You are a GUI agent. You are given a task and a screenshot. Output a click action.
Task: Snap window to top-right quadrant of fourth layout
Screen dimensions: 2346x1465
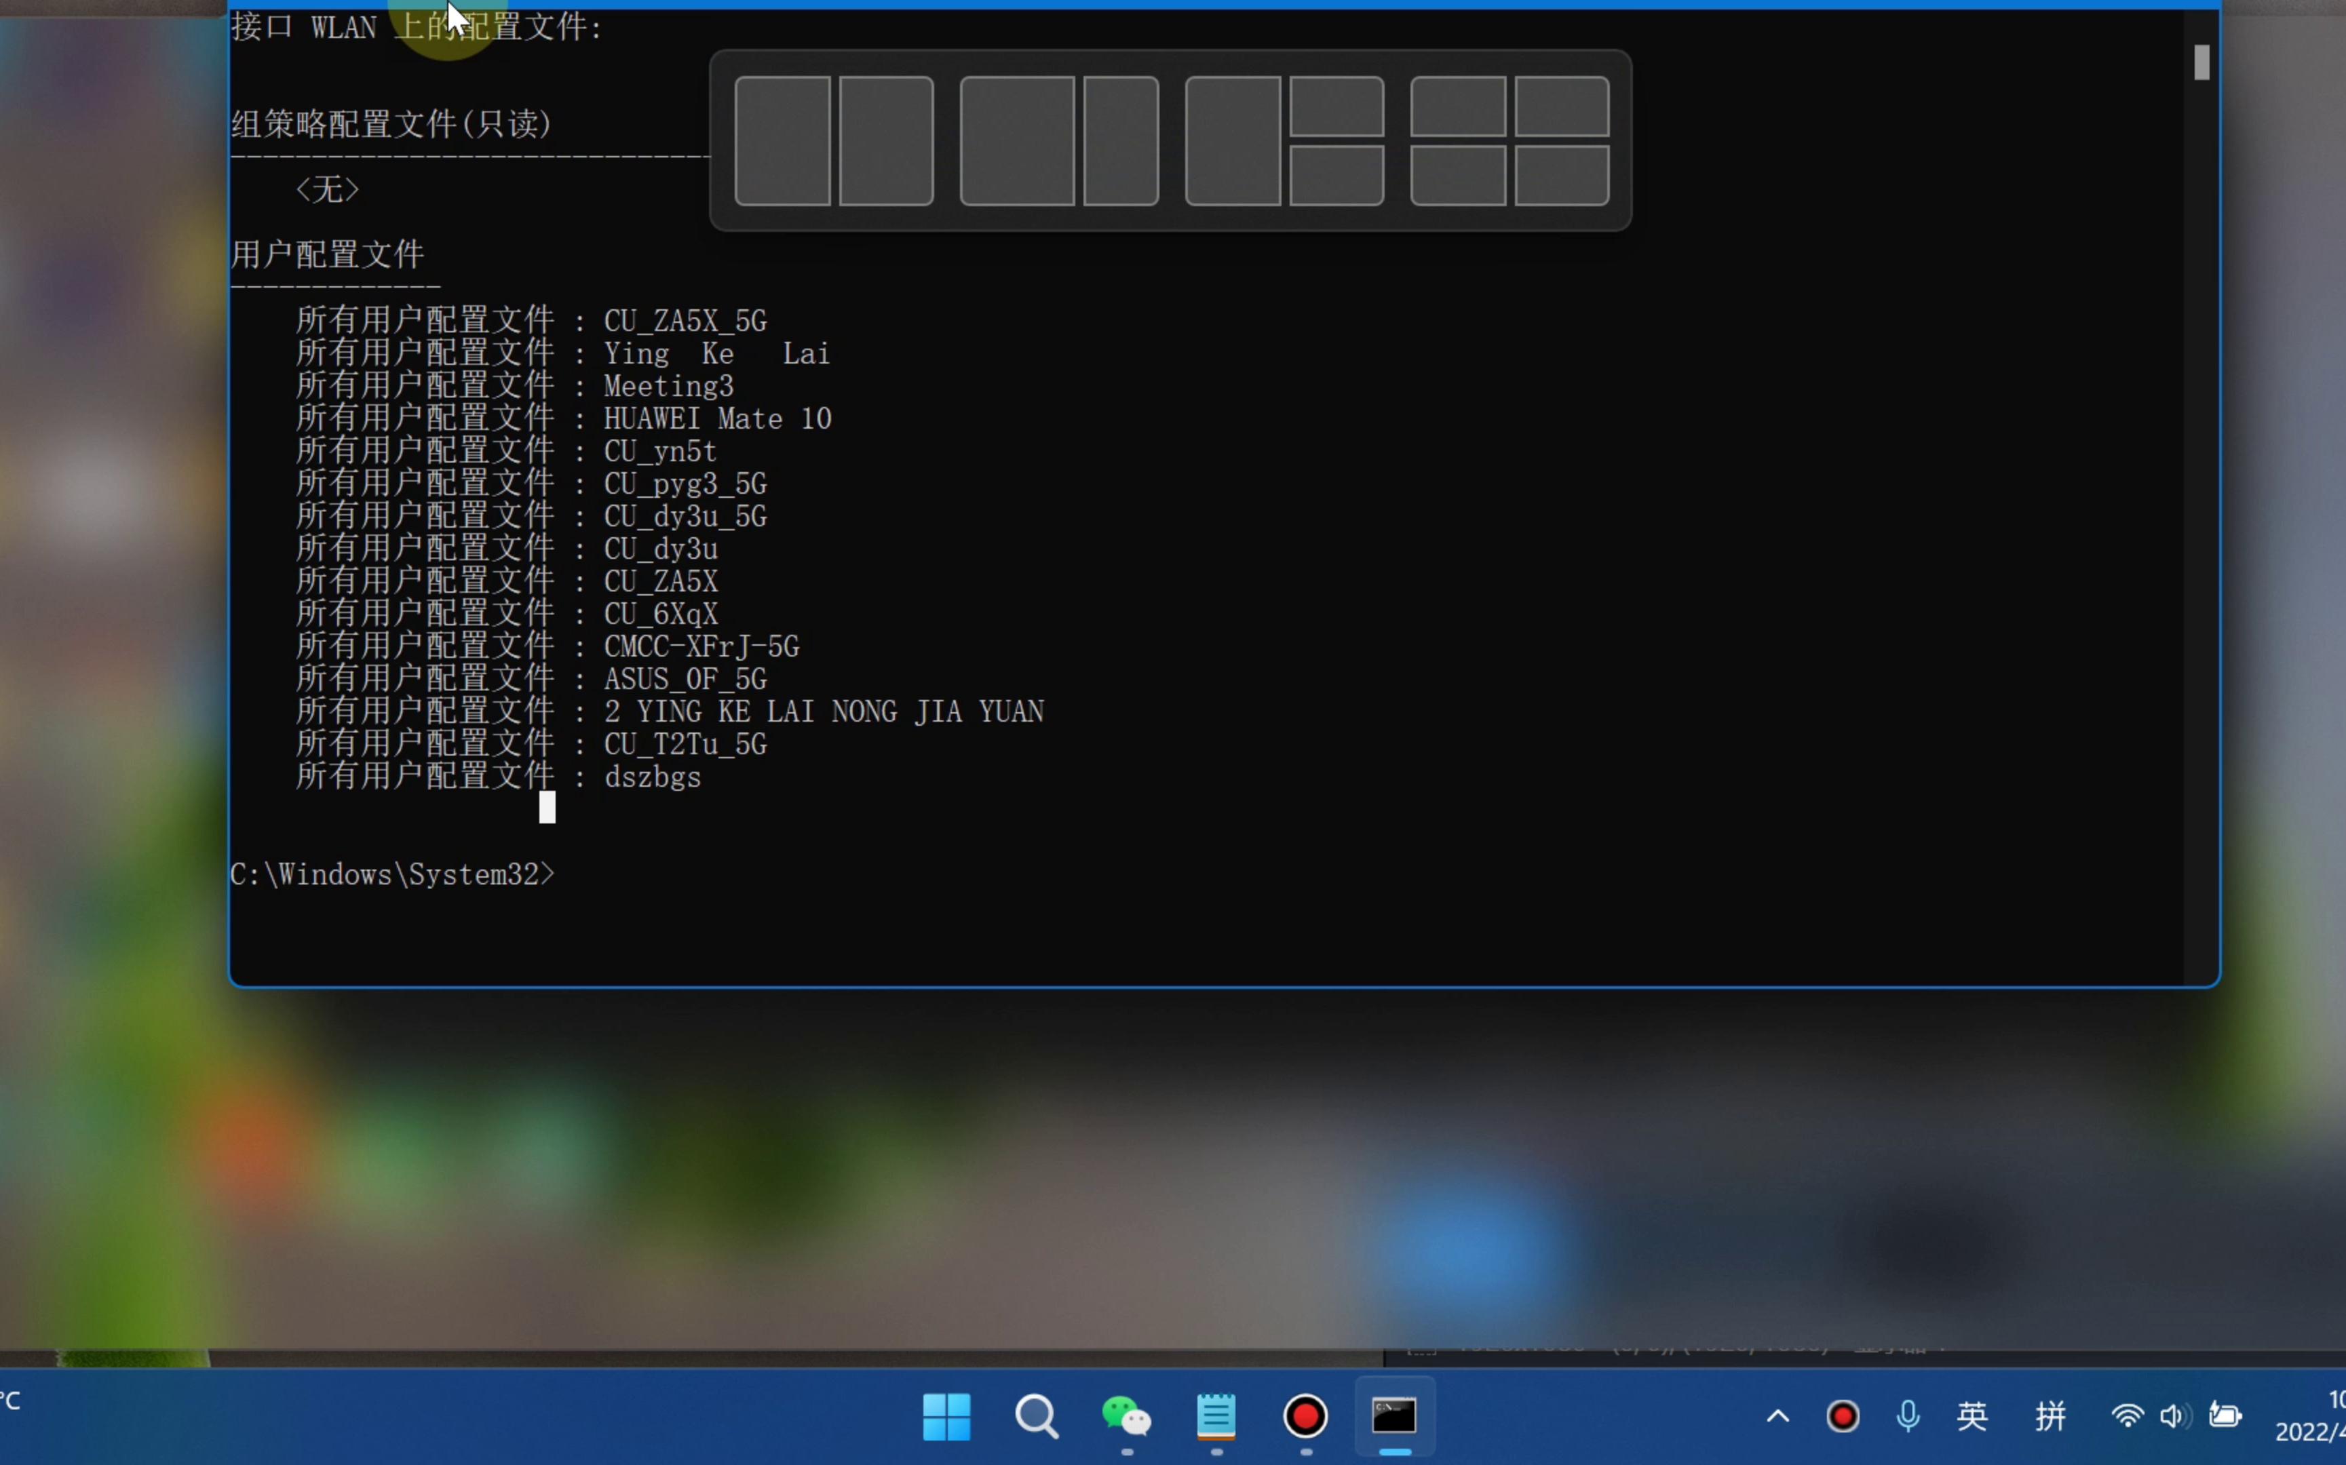click(1561, 106)
